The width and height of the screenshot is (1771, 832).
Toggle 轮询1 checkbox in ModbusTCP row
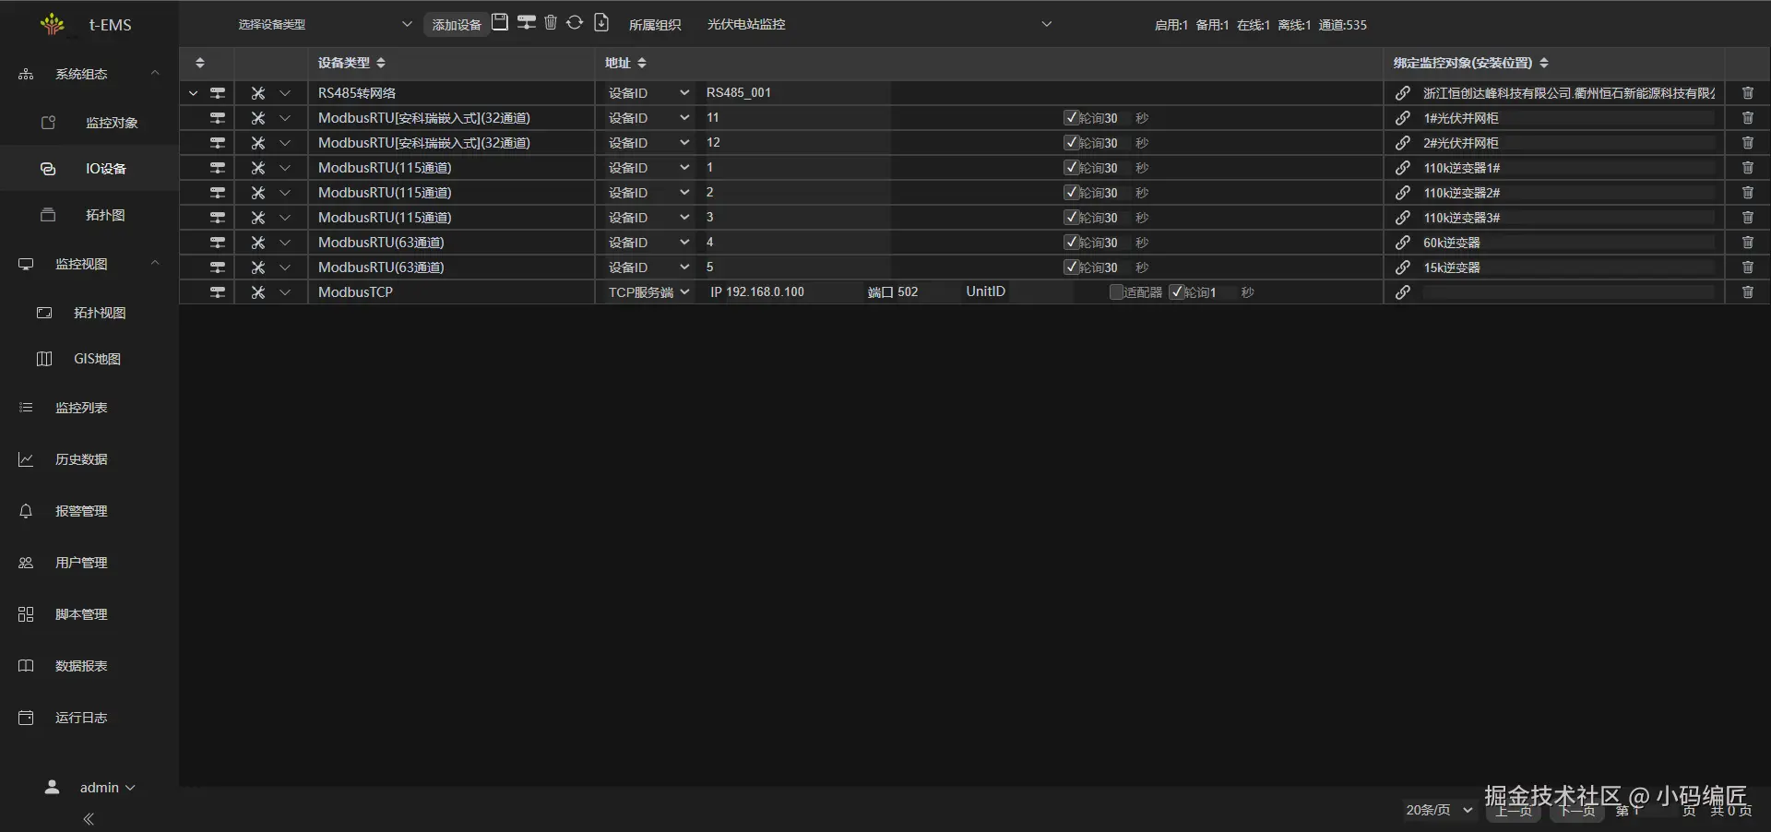[1176, 292]
